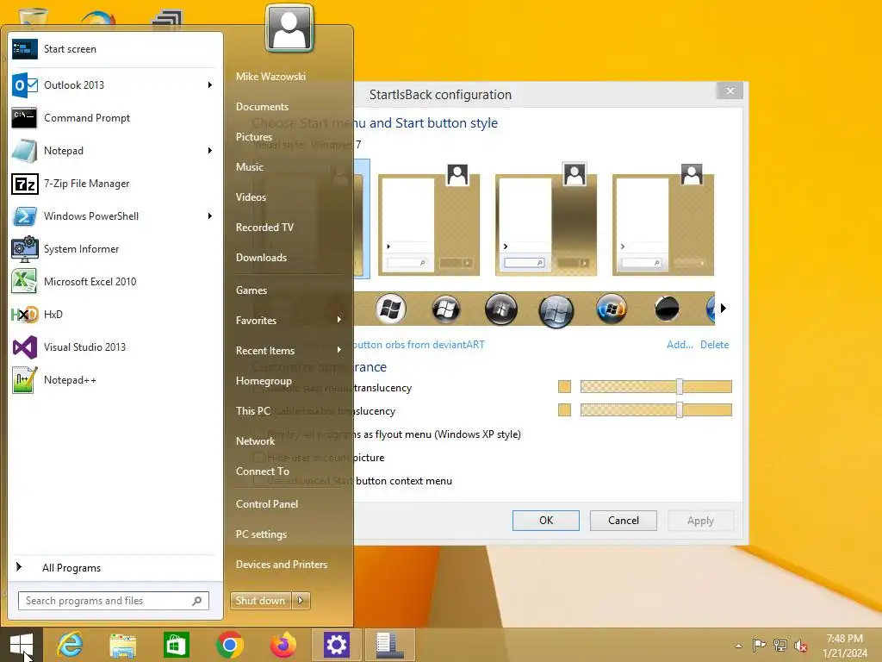Image resolution: width=882 pixels, height=662 pixels.
Task: Open the Shut down options arrow
Action: click(301, 601)
